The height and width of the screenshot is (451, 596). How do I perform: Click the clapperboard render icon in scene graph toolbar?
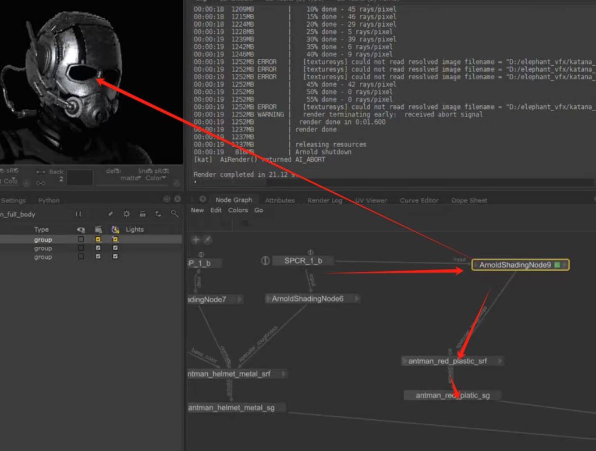tap(143, 214)
